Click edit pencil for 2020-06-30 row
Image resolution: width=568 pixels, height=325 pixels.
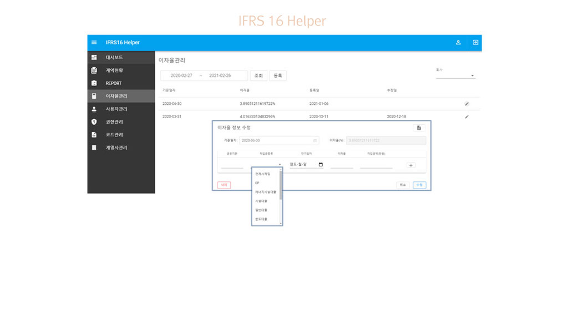[x=466, y=104]
